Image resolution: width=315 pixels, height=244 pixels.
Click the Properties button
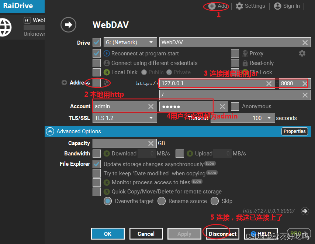click(294, 131)
